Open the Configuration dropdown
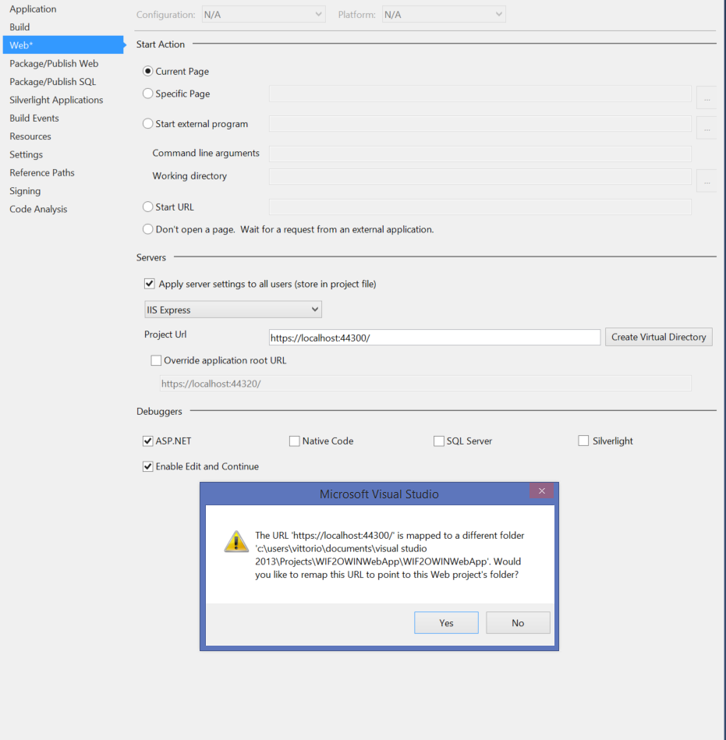 tap(264, 15)
